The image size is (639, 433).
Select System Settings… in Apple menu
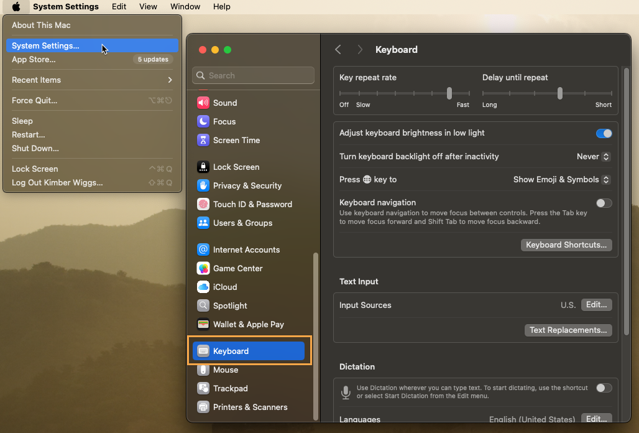[92, 45]
